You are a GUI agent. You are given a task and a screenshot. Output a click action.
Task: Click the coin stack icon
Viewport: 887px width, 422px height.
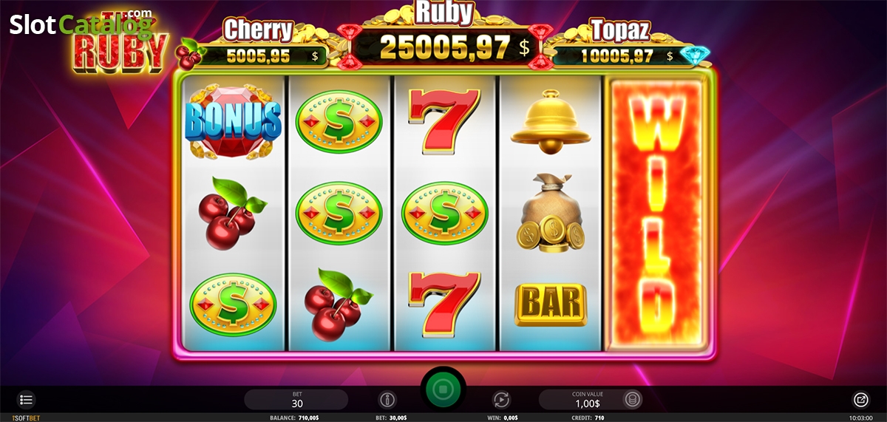tap(632, 400)
